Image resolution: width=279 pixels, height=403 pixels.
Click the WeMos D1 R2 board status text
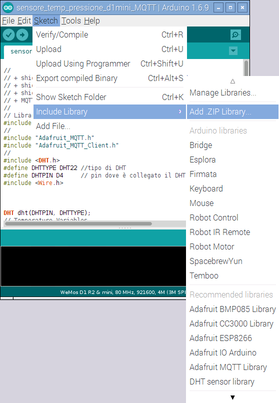[123, 292]
